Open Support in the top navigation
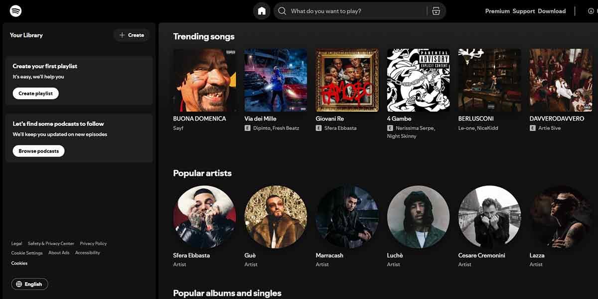This screenshot has width=598, height=299. pyautogui.click(x=524, y=11)
